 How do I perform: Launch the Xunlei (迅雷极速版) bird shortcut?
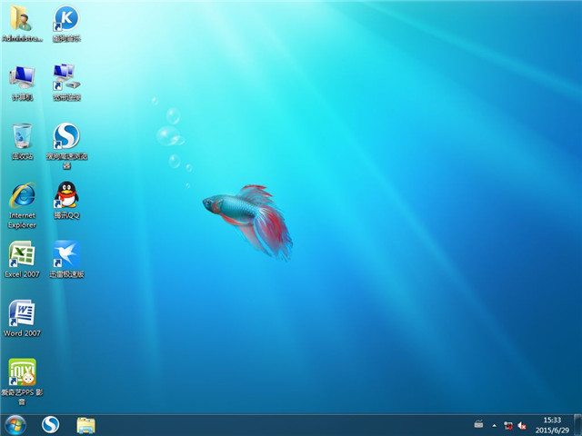(66, 260)
